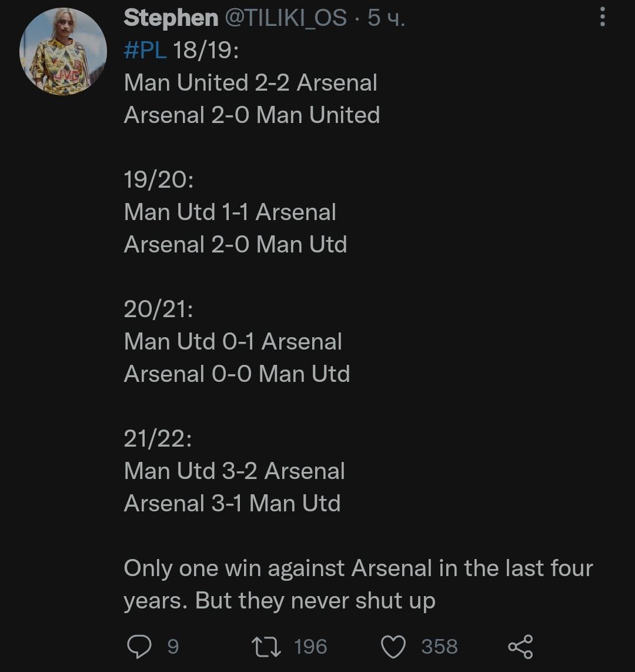Image resolution: width=635 pixels, height=672 pixels.
Task: Like the tweet with the heart icon
Action: coord(393,647)
